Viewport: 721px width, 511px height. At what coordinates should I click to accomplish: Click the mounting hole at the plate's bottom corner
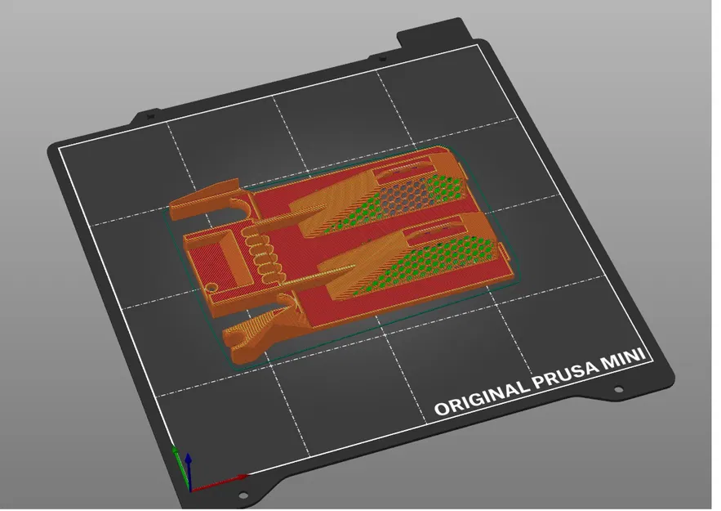tap(243, 495)
